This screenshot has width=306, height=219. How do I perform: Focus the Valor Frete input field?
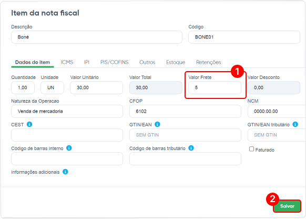215,87
